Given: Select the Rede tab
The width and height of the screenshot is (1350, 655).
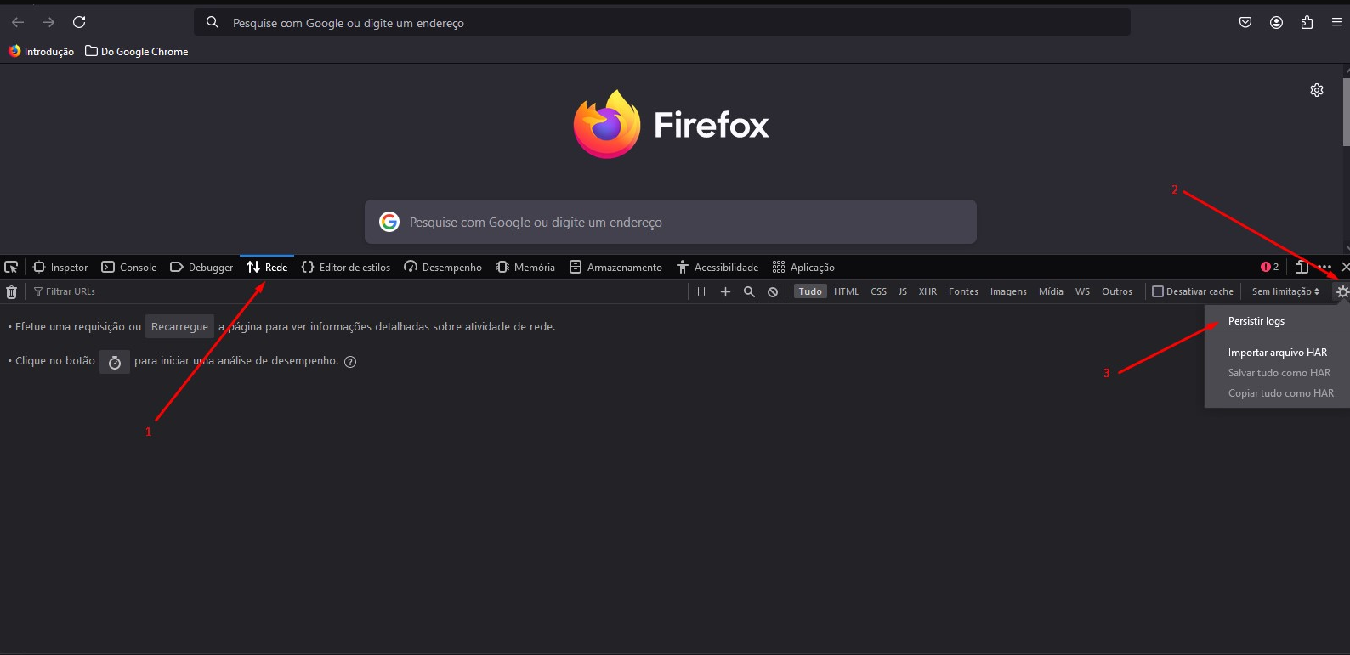Looking at the screenshot, I should click(x=267, y=267).
